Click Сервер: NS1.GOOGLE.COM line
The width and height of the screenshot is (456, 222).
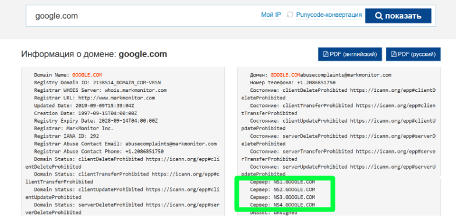pos(282,182)
